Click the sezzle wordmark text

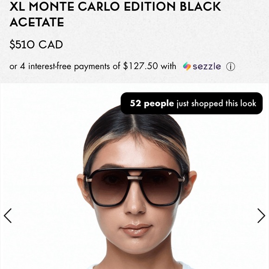[x=207, y=66]
